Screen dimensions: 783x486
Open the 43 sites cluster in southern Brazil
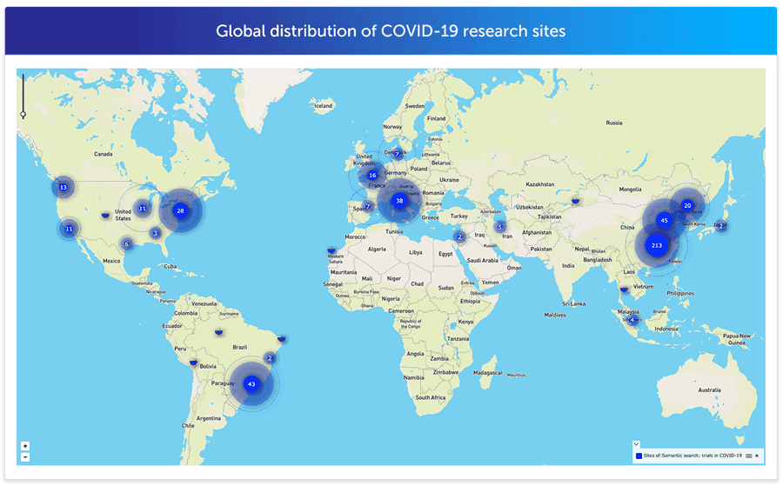coord(251,383)
